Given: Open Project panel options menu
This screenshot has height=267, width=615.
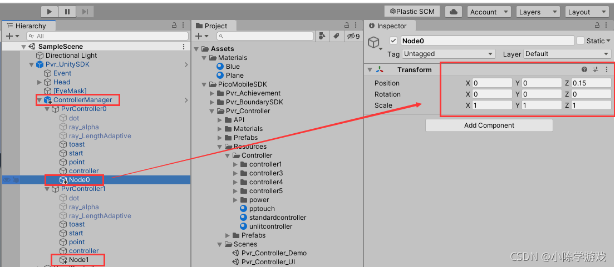Looking at the screenshot, I should 356,26.
